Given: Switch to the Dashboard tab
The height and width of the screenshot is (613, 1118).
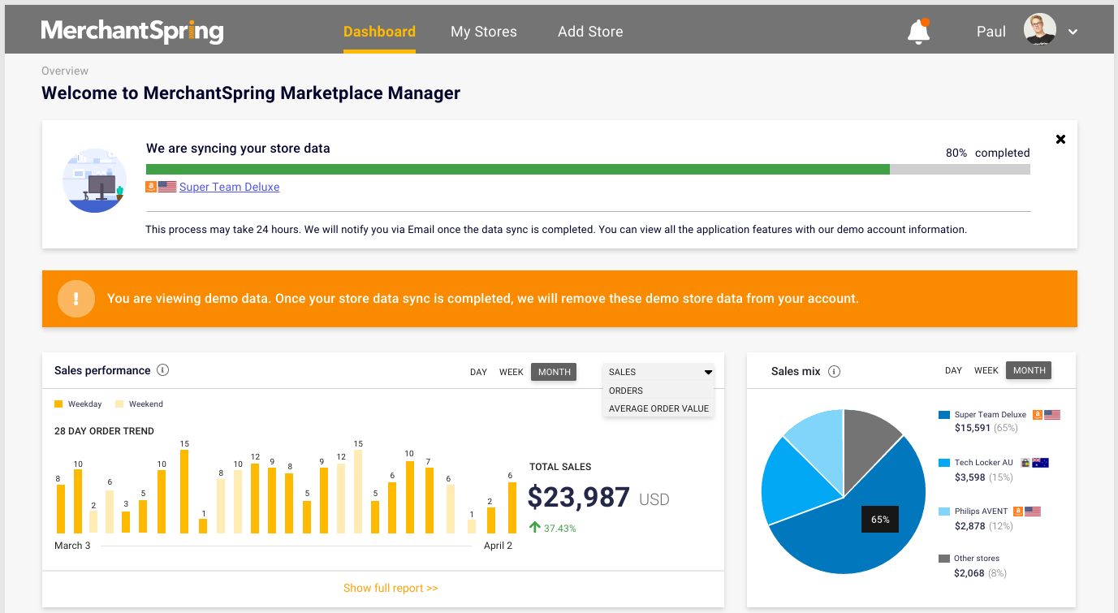Looking at the screenshot, I should [379, 32].
